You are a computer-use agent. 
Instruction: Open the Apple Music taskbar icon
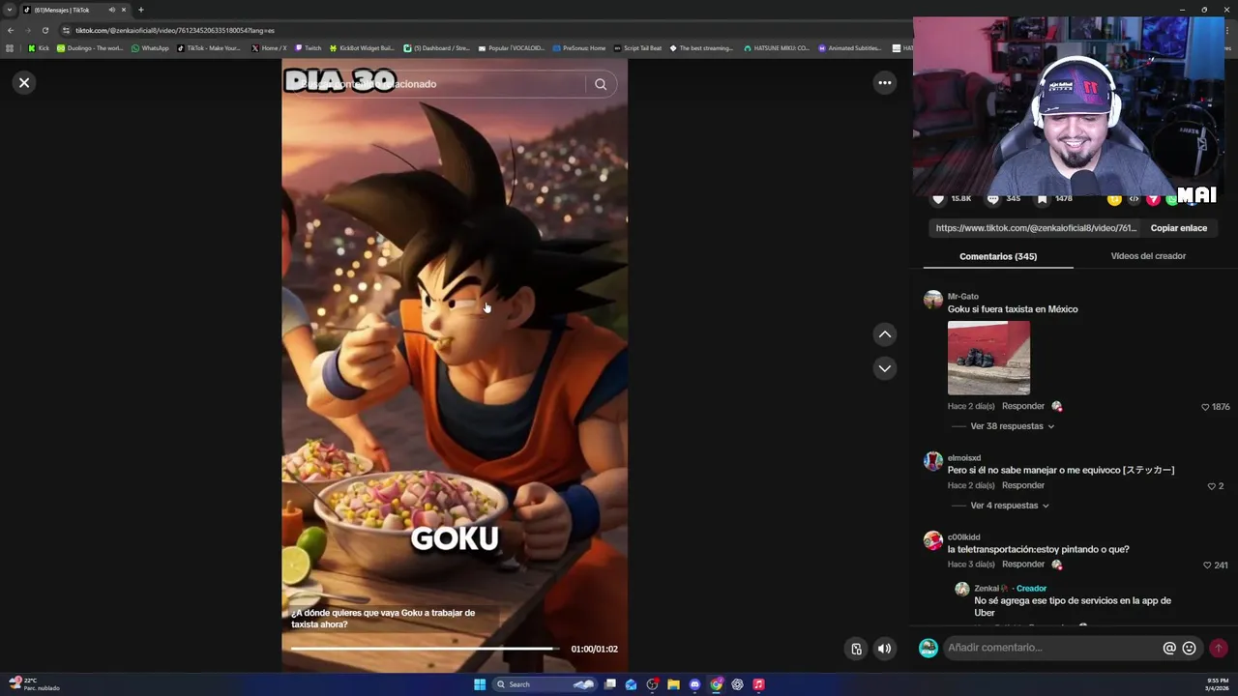point(758,684)
